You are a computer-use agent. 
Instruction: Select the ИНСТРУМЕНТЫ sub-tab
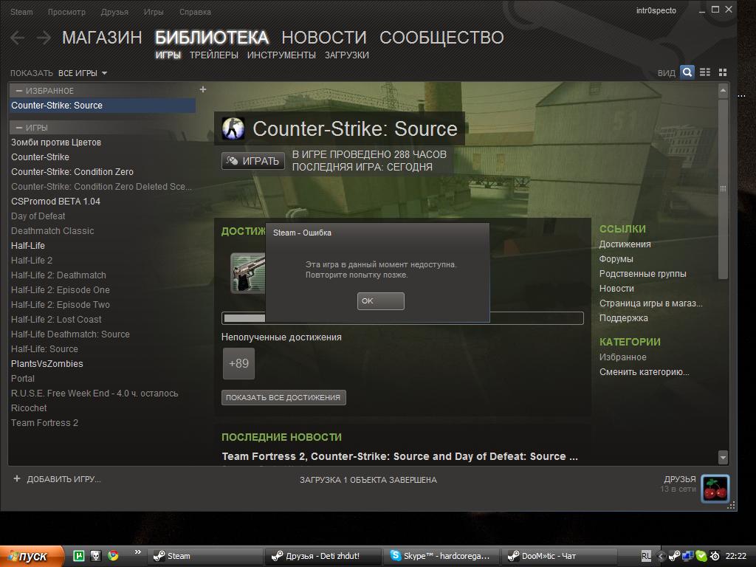[x=281, y=55]
